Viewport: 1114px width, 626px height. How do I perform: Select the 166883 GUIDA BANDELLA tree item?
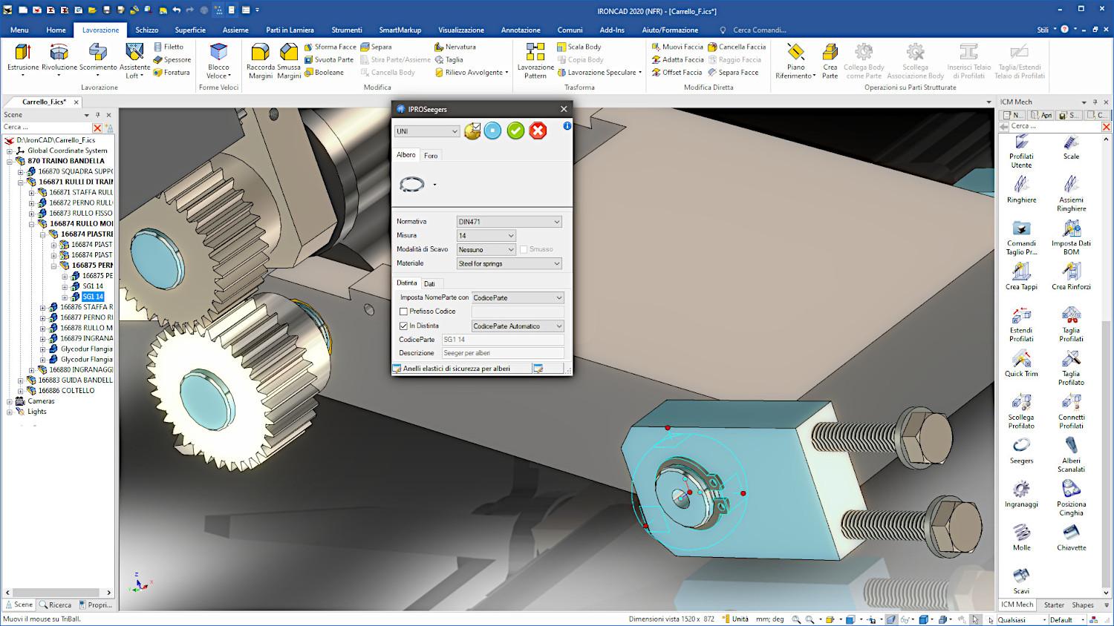click(x=75, y=380)
